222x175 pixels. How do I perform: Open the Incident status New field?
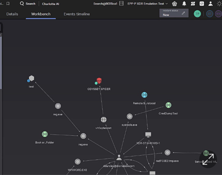(174, 13)
